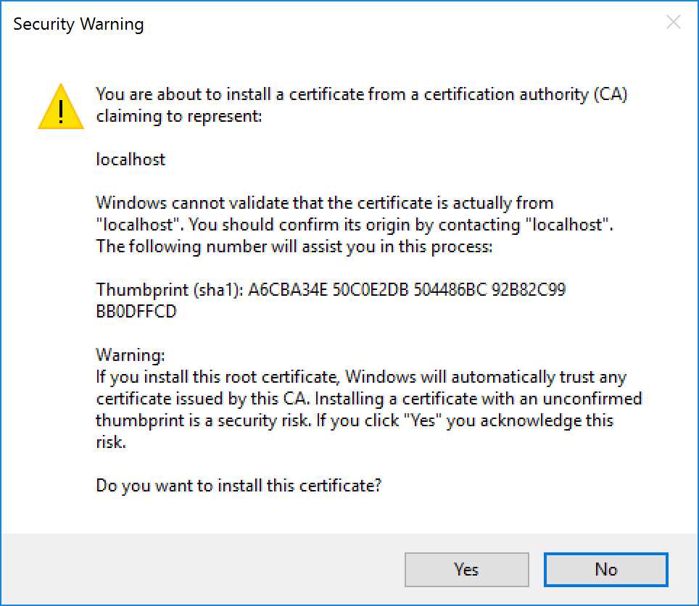Select the word localhost in the dialog text

coord(130,159)
